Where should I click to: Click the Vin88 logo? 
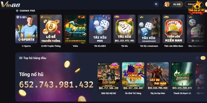coord(10,4)
